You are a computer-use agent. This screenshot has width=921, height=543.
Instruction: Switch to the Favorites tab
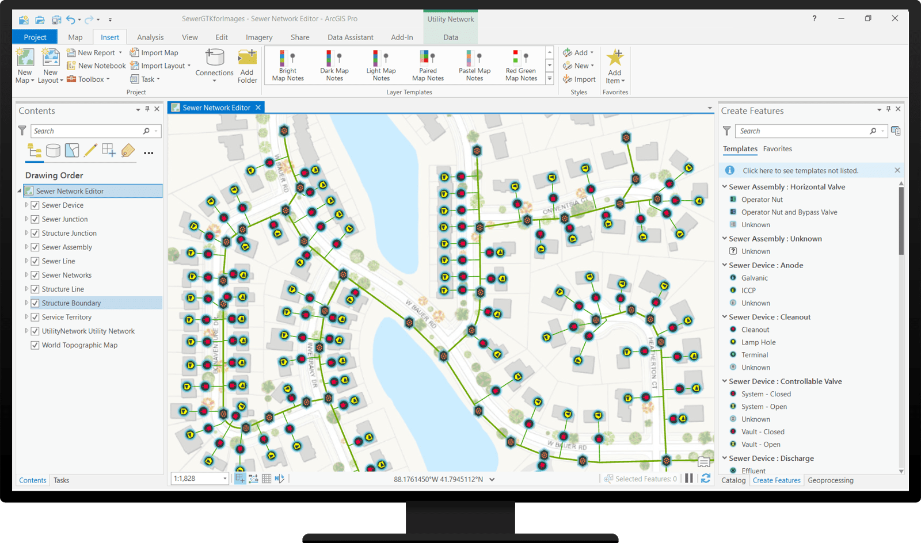[778, 149]
